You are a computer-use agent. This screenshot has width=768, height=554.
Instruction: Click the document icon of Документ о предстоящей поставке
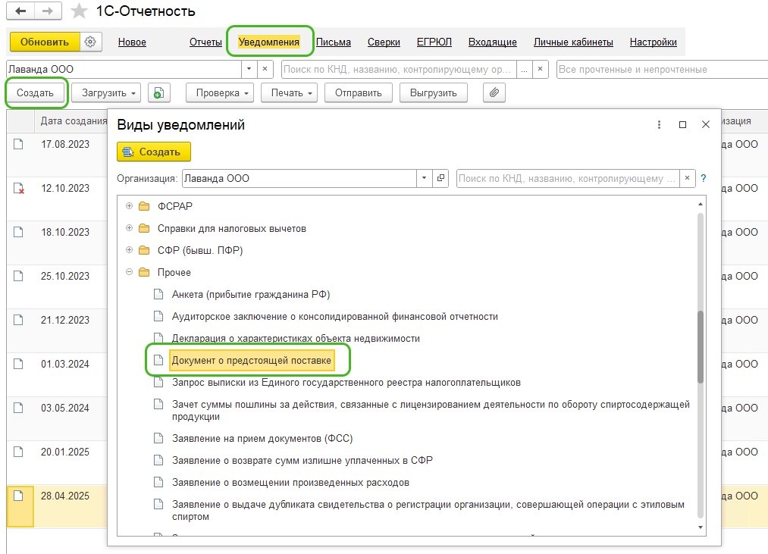[158, 360]
